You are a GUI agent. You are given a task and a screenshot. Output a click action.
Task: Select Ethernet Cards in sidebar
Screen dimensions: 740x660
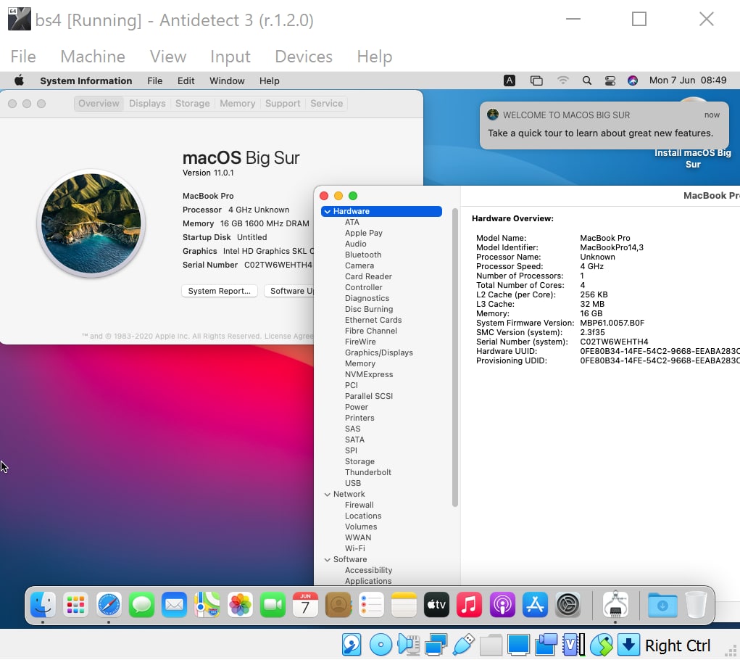point(373,320)
